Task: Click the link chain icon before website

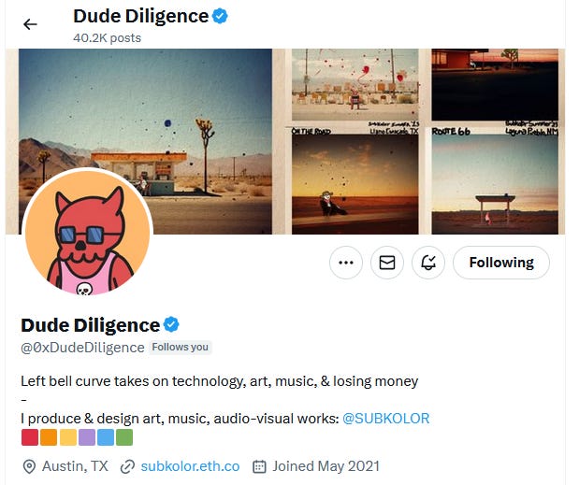Action: coord(127,466)
